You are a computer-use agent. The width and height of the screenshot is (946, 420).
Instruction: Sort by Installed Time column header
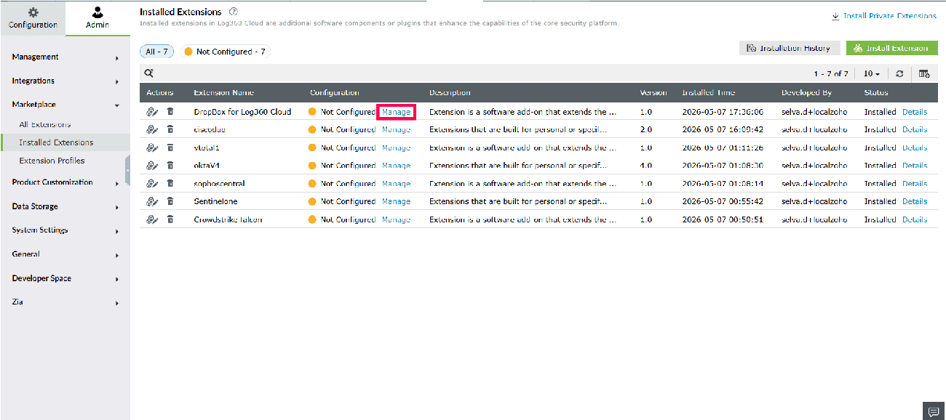(x=708, y=93)
